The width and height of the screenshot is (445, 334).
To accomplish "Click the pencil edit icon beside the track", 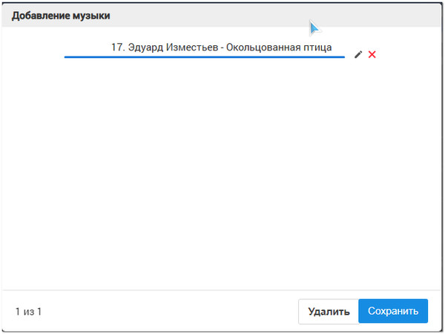I will [358, 54].
